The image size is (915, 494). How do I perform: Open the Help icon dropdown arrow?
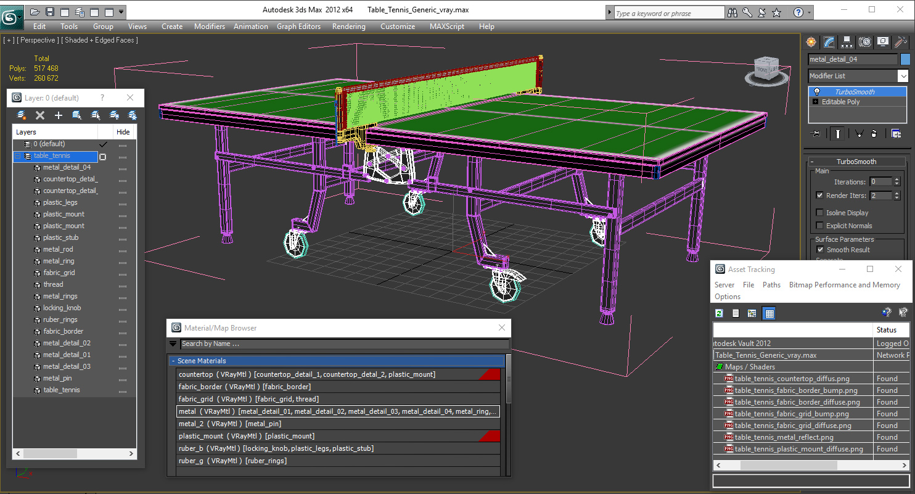[809, 12]
